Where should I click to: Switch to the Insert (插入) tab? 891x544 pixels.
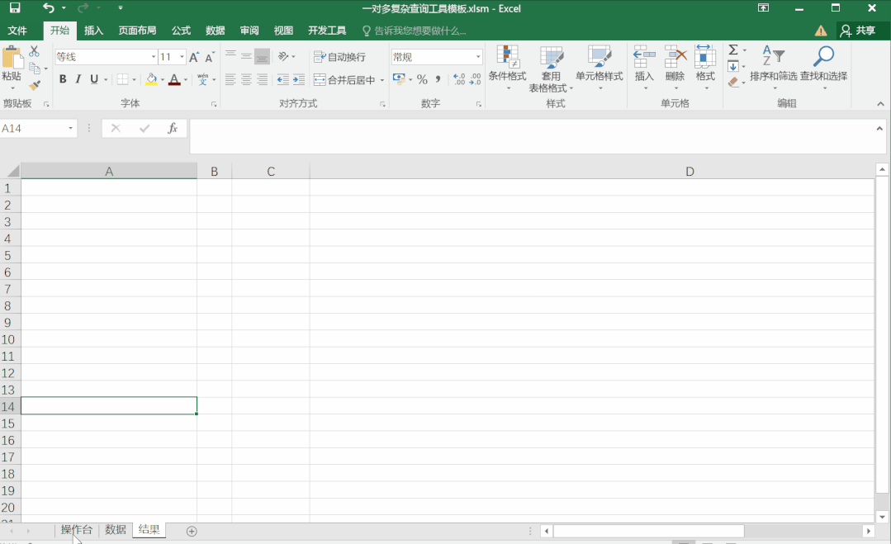coord(94,31)
